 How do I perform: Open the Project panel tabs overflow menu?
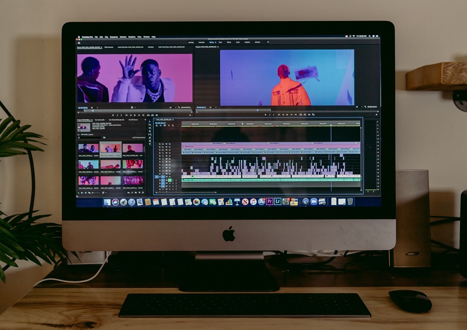[x=145, y=120]
